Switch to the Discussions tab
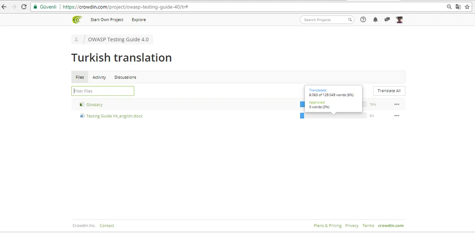The image size is (475, 233). (x=125, y=77)
